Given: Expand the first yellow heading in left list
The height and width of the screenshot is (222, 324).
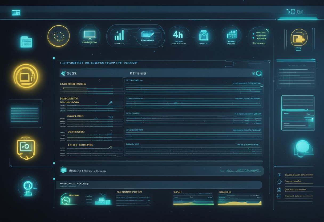Looking at the screenshot, I should coord(73,84).
